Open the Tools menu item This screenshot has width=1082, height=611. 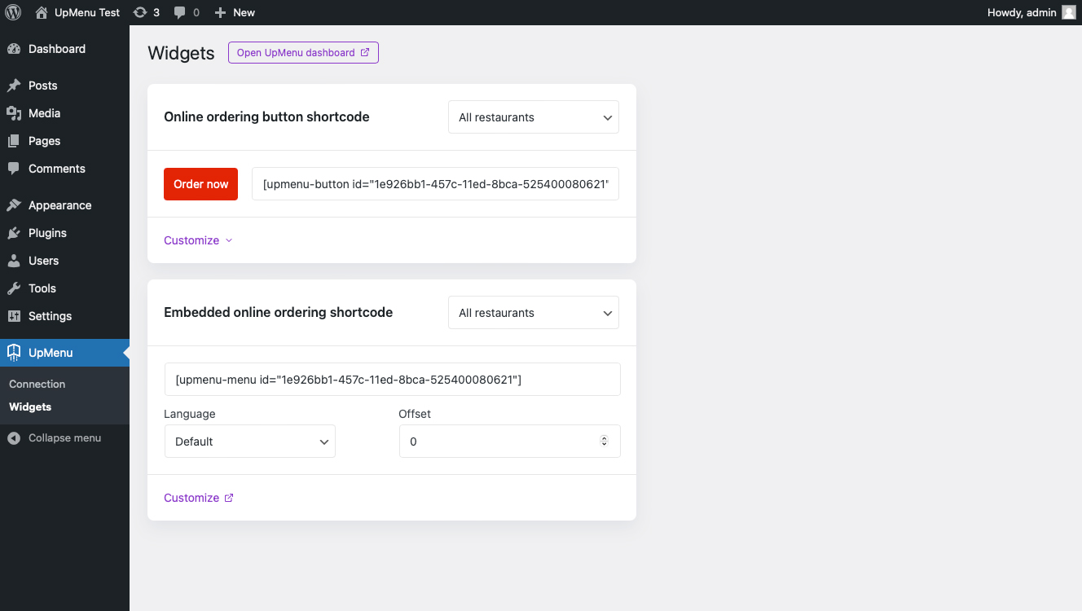[42, 288]
